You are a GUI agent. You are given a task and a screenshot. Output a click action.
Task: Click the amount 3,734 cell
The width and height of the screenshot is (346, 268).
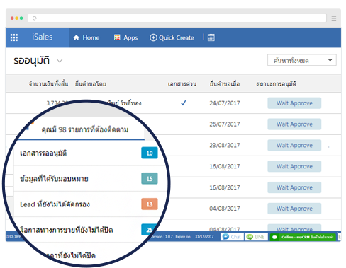[x=57, y=103]
